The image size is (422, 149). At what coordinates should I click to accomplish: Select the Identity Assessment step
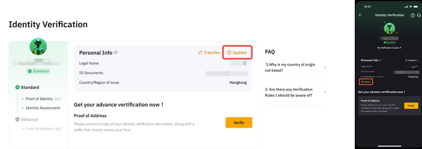pos(43,108)
